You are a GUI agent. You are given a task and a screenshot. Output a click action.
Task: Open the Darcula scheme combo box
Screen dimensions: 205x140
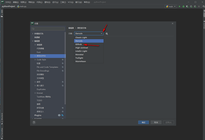[89, 33]
